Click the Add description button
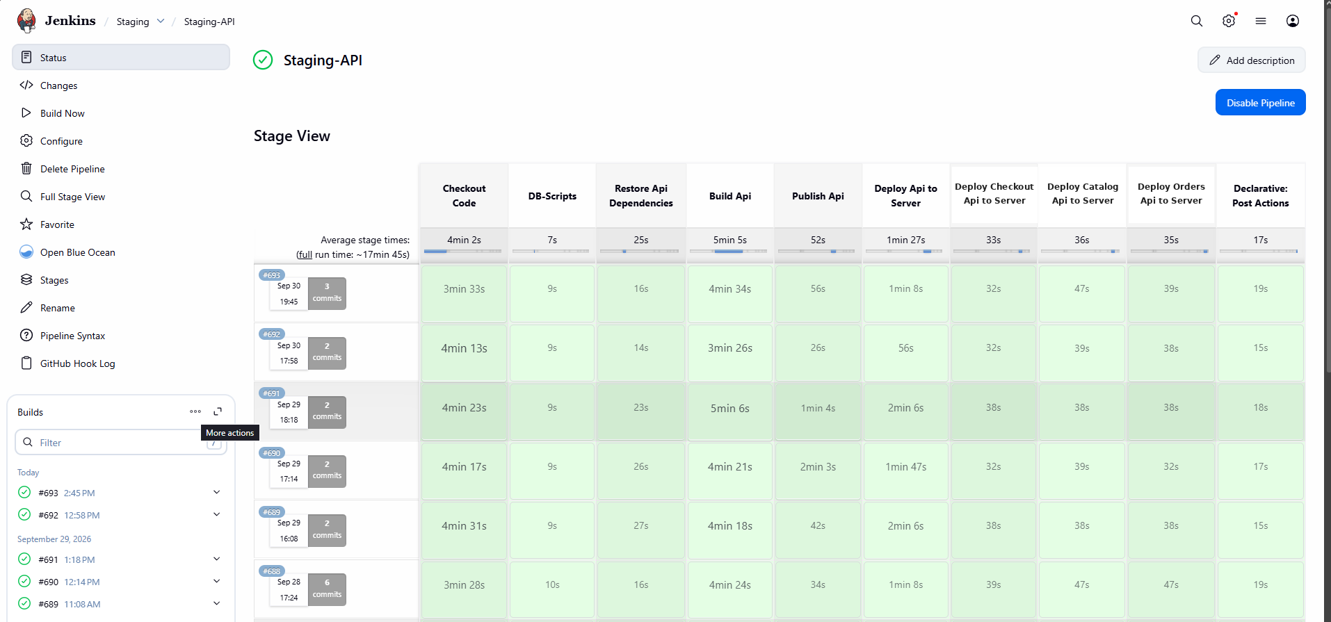 coord(1251,60)
